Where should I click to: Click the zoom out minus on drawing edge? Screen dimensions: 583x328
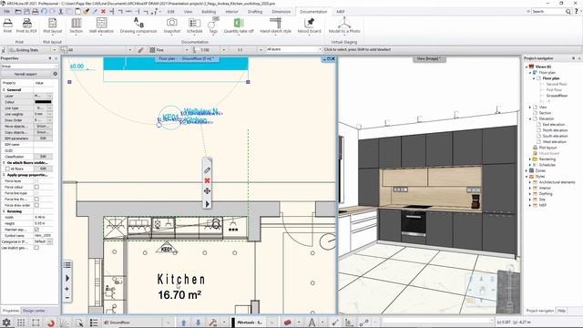pos(66,298)
